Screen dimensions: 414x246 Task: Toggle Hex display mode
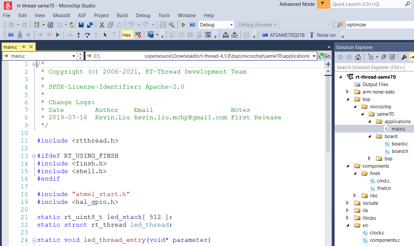[x=126, y=35]
